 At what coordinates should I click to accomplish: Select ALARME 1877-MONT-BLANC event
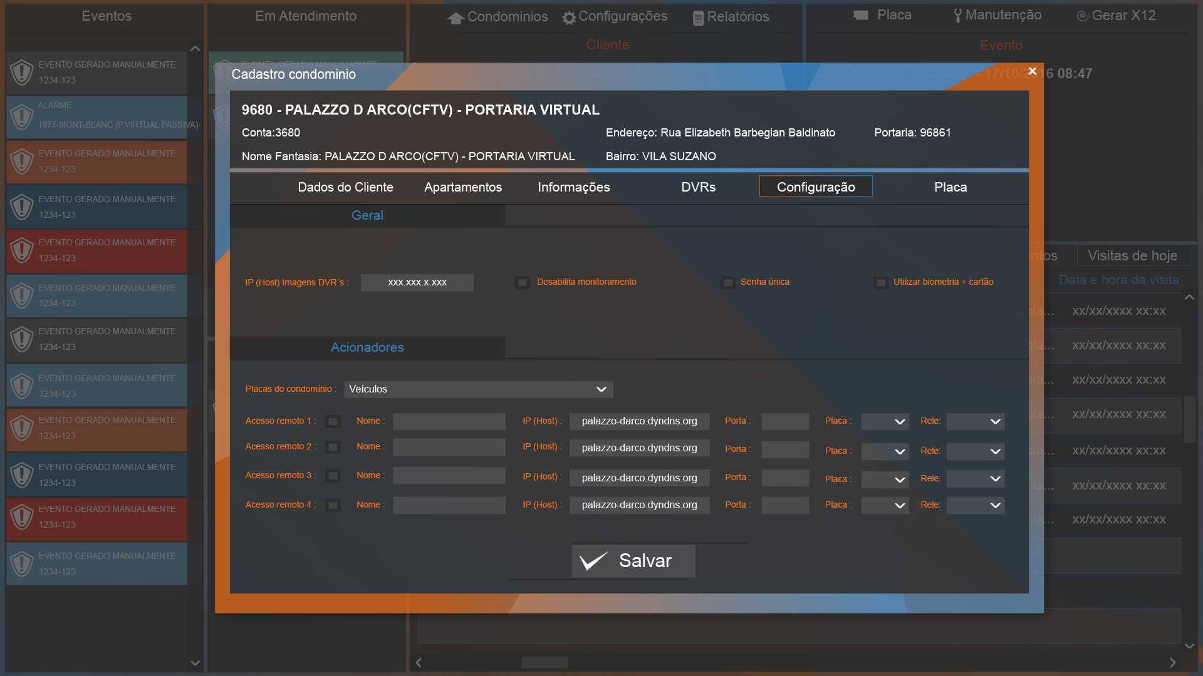96,117
